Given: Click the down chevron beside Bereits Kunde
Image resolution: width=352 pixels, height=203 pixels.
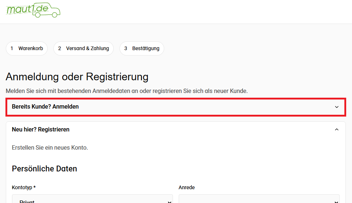Looking at the screenshot, I should 337,107.
